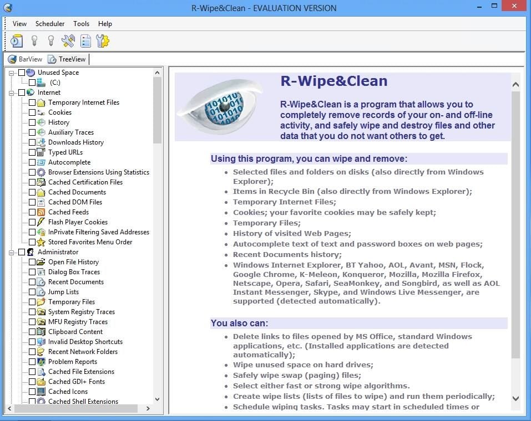Click the Temporary Internet Files folder icon
531x421 pixels.
(x=41, y=102)
